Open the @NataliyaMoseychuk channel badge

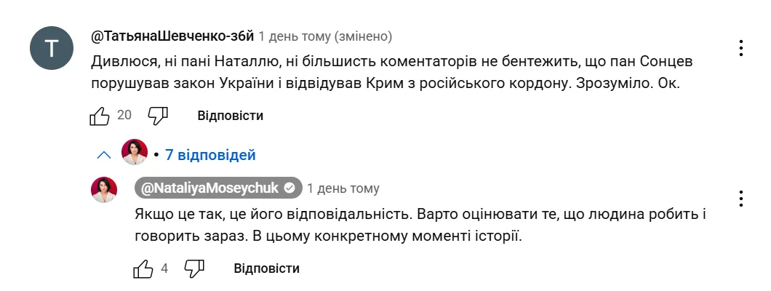pos(211,188)
